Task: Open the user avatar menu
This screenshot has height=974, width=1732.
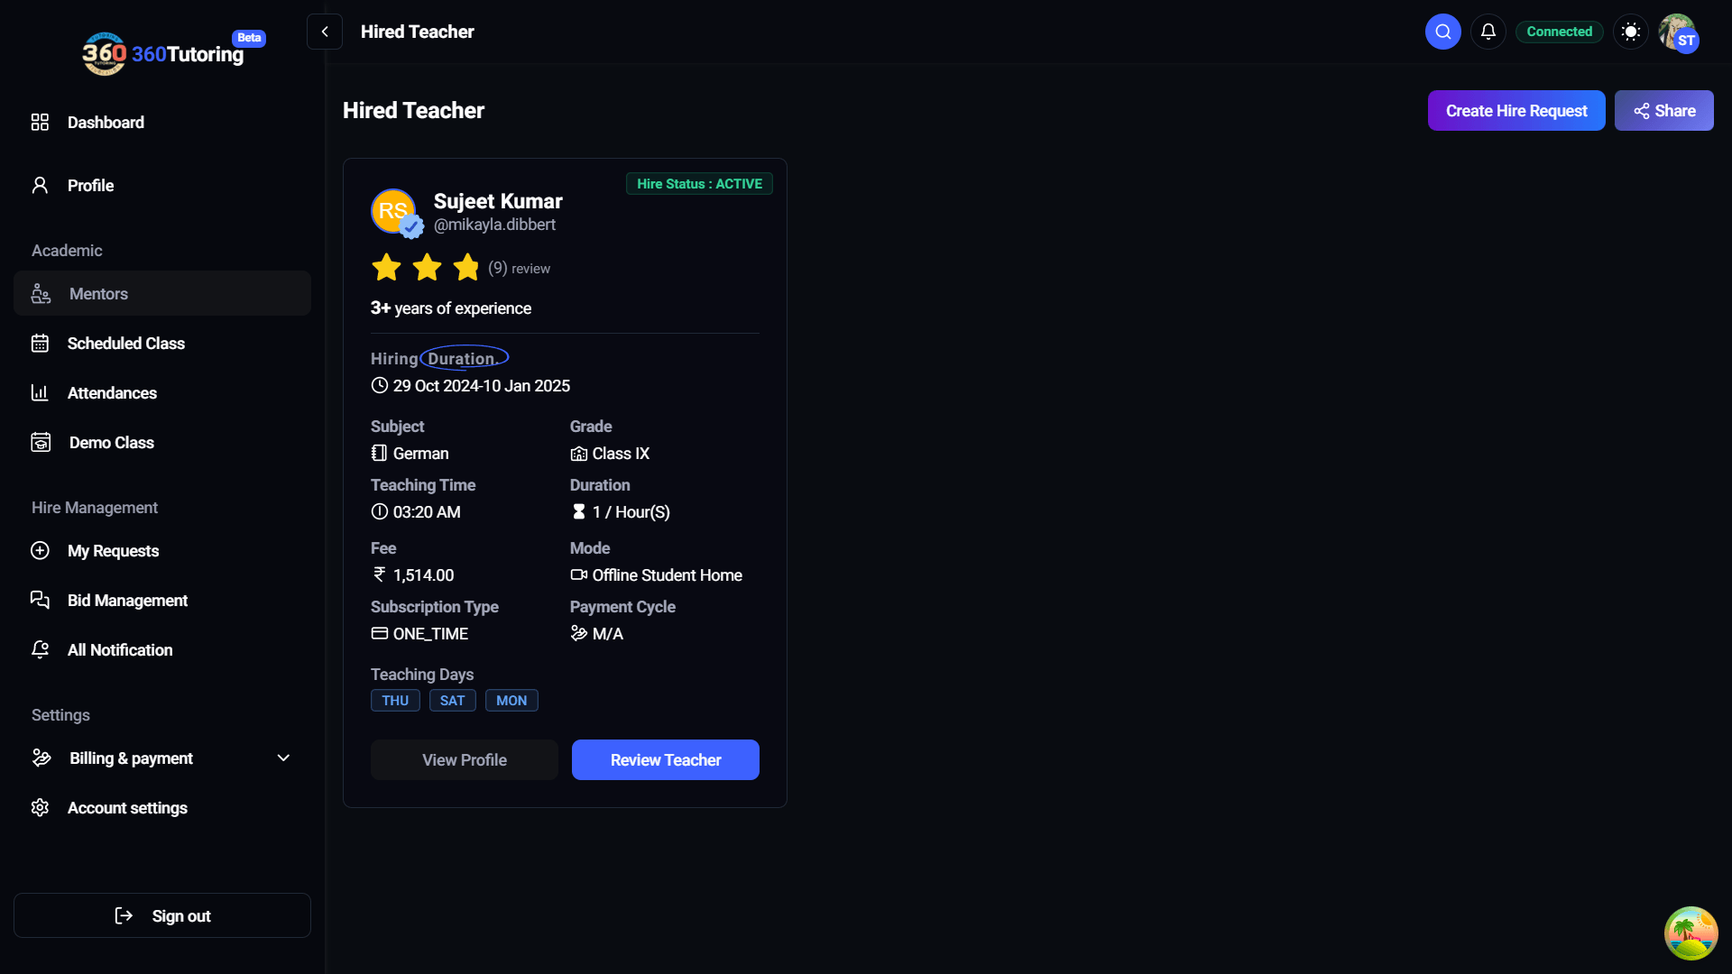Action: point(1678,33)
